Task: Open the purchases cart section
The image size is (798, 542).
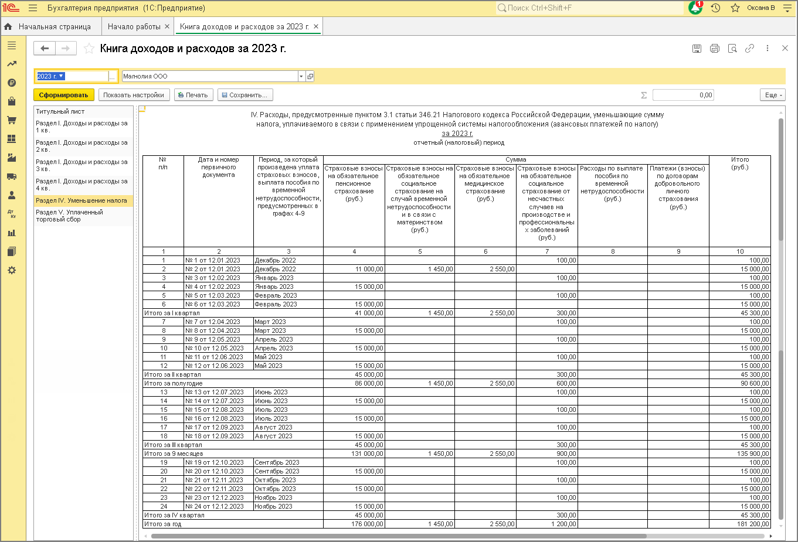Action: pyautogui.click(x=12, y=120)
